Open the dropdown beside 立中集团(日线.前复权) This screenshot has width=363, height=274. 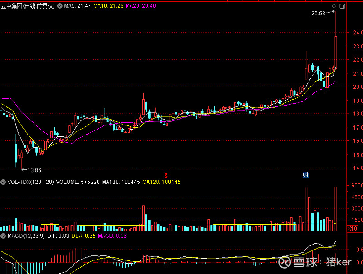click(60, 6)
